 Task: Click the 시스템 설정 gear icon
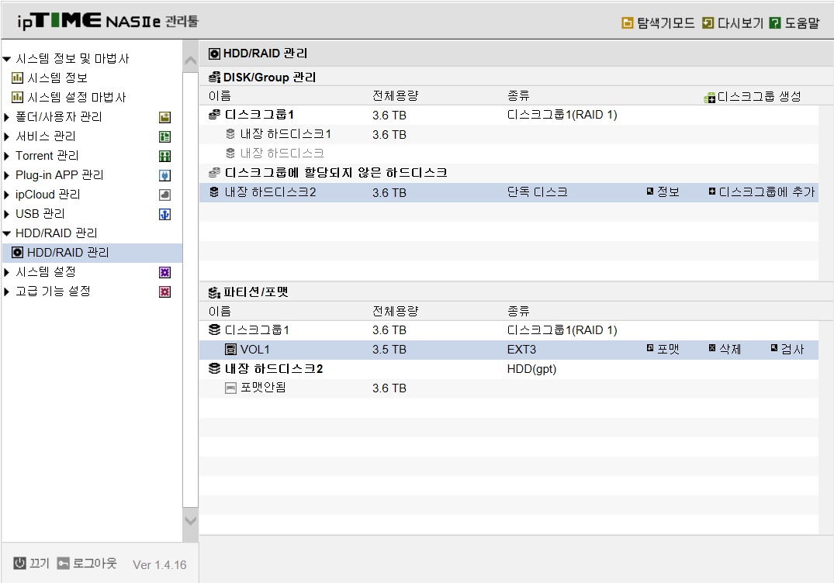(x=165, y=273)
